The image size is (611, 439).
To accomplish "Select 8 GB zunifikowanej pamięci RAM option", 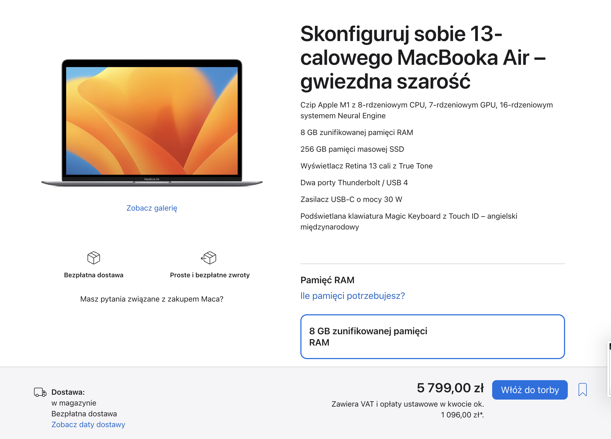I will [x=432, y=337].
